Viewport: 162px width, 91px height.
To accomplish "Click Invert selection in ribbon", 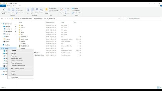I will tap(77, 13).
